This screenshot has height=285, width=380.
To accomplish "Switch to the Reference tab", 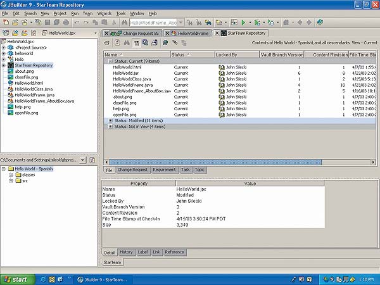I will click(174, 252).
